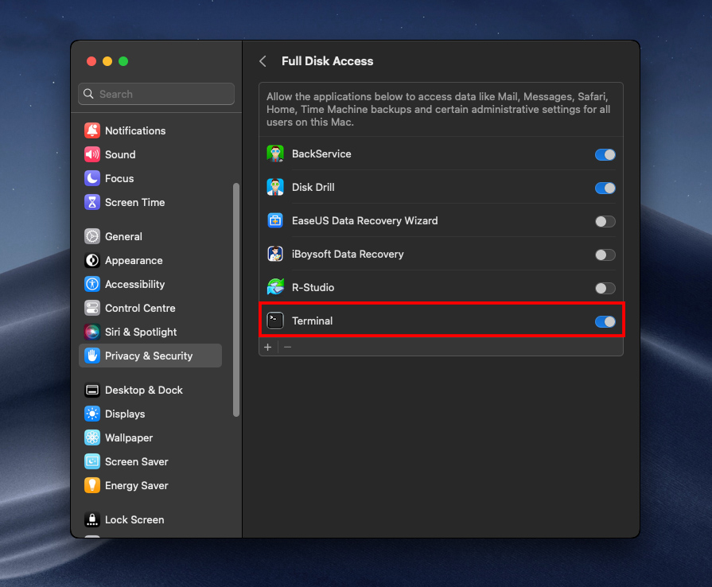Open the Displays settings label
Image resolution: width=712 pixels, height=587 pixels.
click(125, 414)
